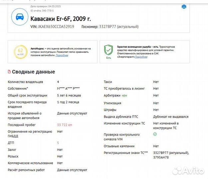The height and width of the screenshot is (179, 208).
Task: Click the Регистрационные знаки ТС label
Action: 126,153
